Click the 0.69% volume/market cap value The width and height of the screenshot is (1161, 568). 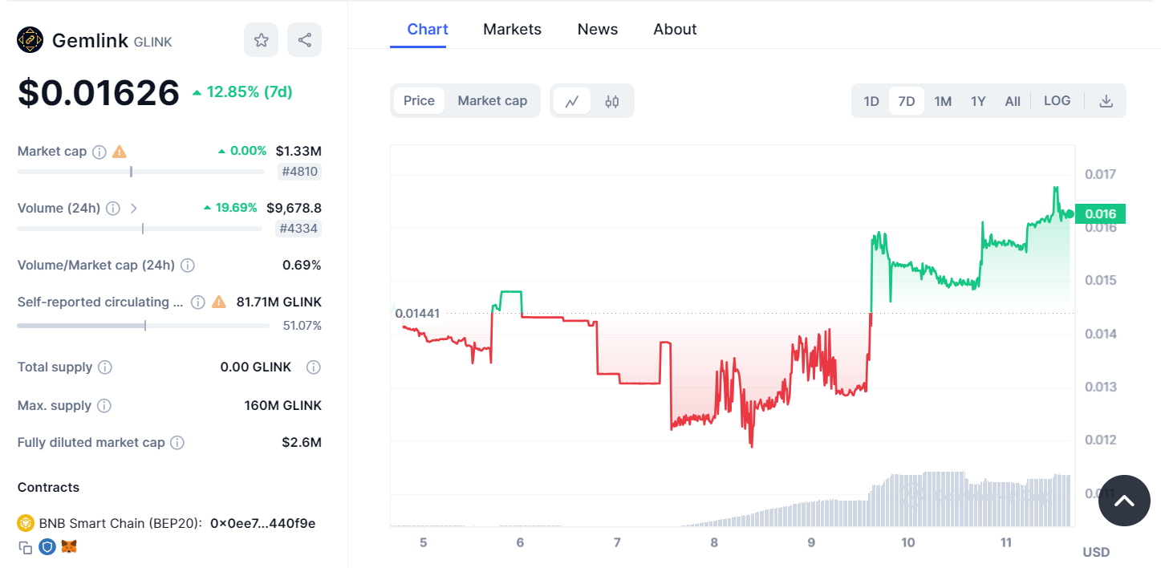pos(302,266)
